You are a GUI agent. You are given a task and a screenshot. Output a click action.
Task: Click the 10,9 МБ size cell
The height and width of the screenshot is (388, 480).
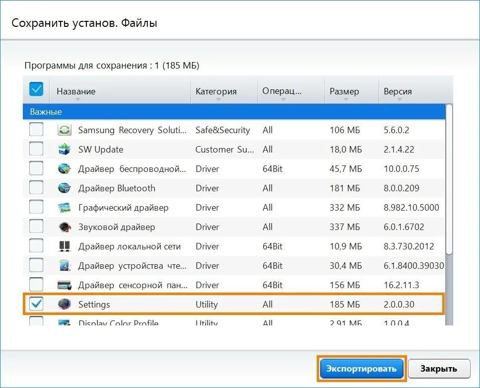click(x=345, y=246)
